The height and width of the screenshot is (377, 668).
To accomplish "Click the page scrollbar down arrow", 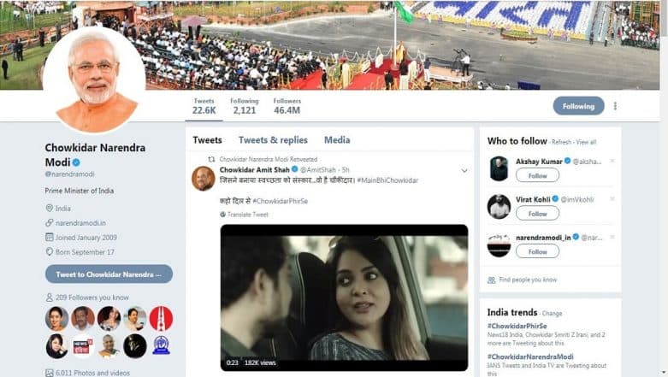I will 664,373.
